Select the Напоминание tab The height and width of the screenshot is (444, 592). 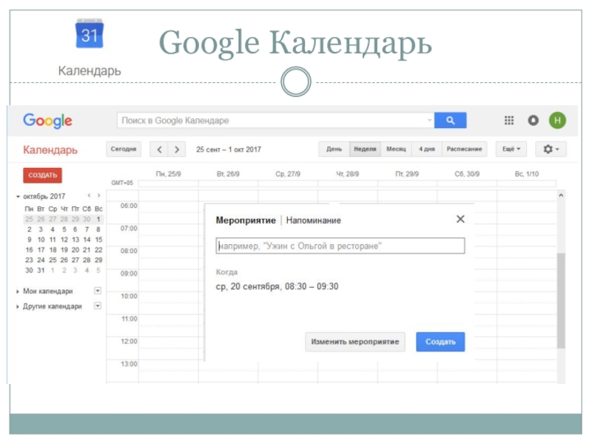[x=313, y=221]
